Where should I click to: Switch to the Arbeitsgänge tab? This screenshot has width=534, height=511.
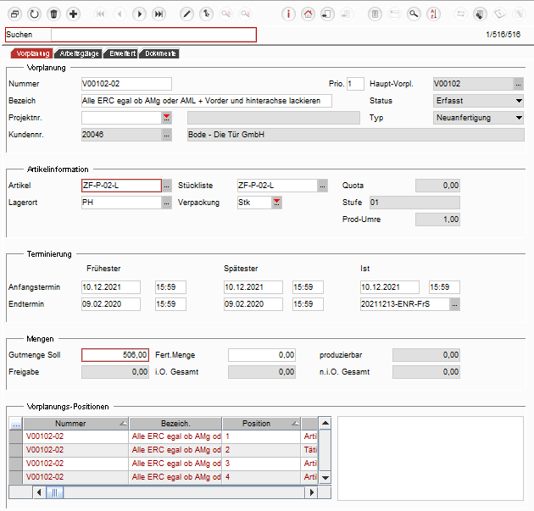(79, 53)
